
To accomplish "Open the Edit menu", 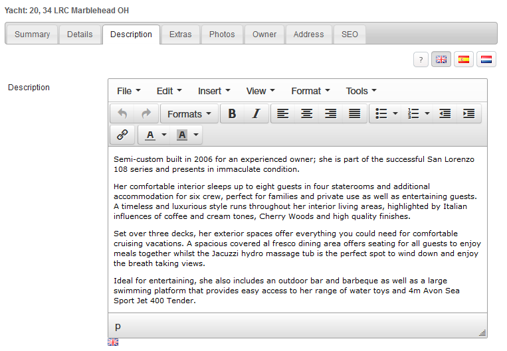I will 169,91.
